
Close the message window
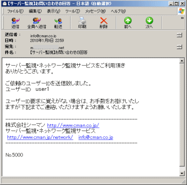(182, 3)
